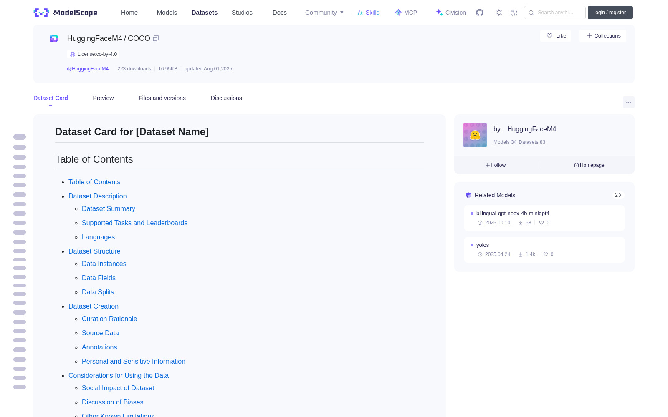The image size is (668, 417).
Task: Click the Models 34 count text
Action: click(505, 142)
